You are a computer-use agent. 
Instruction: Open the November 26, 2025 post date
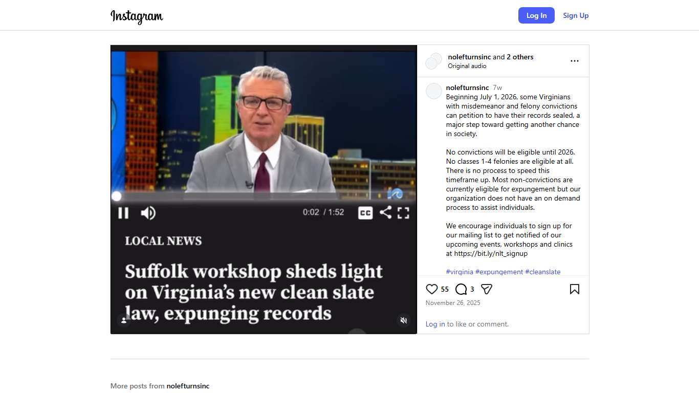pyautogui.click(x=453, y=303)
